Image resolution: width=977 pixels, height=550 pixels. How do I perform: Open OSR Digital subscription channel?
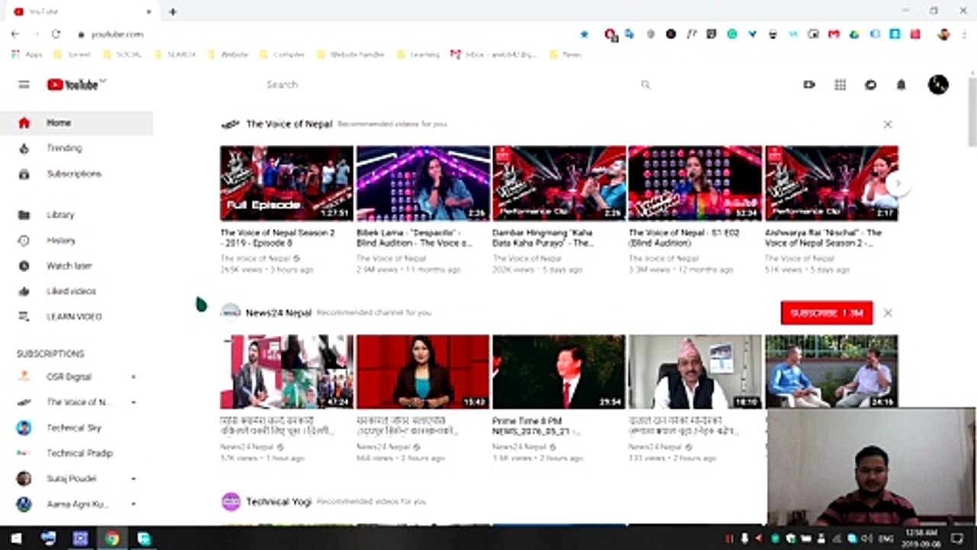point(76,377)
